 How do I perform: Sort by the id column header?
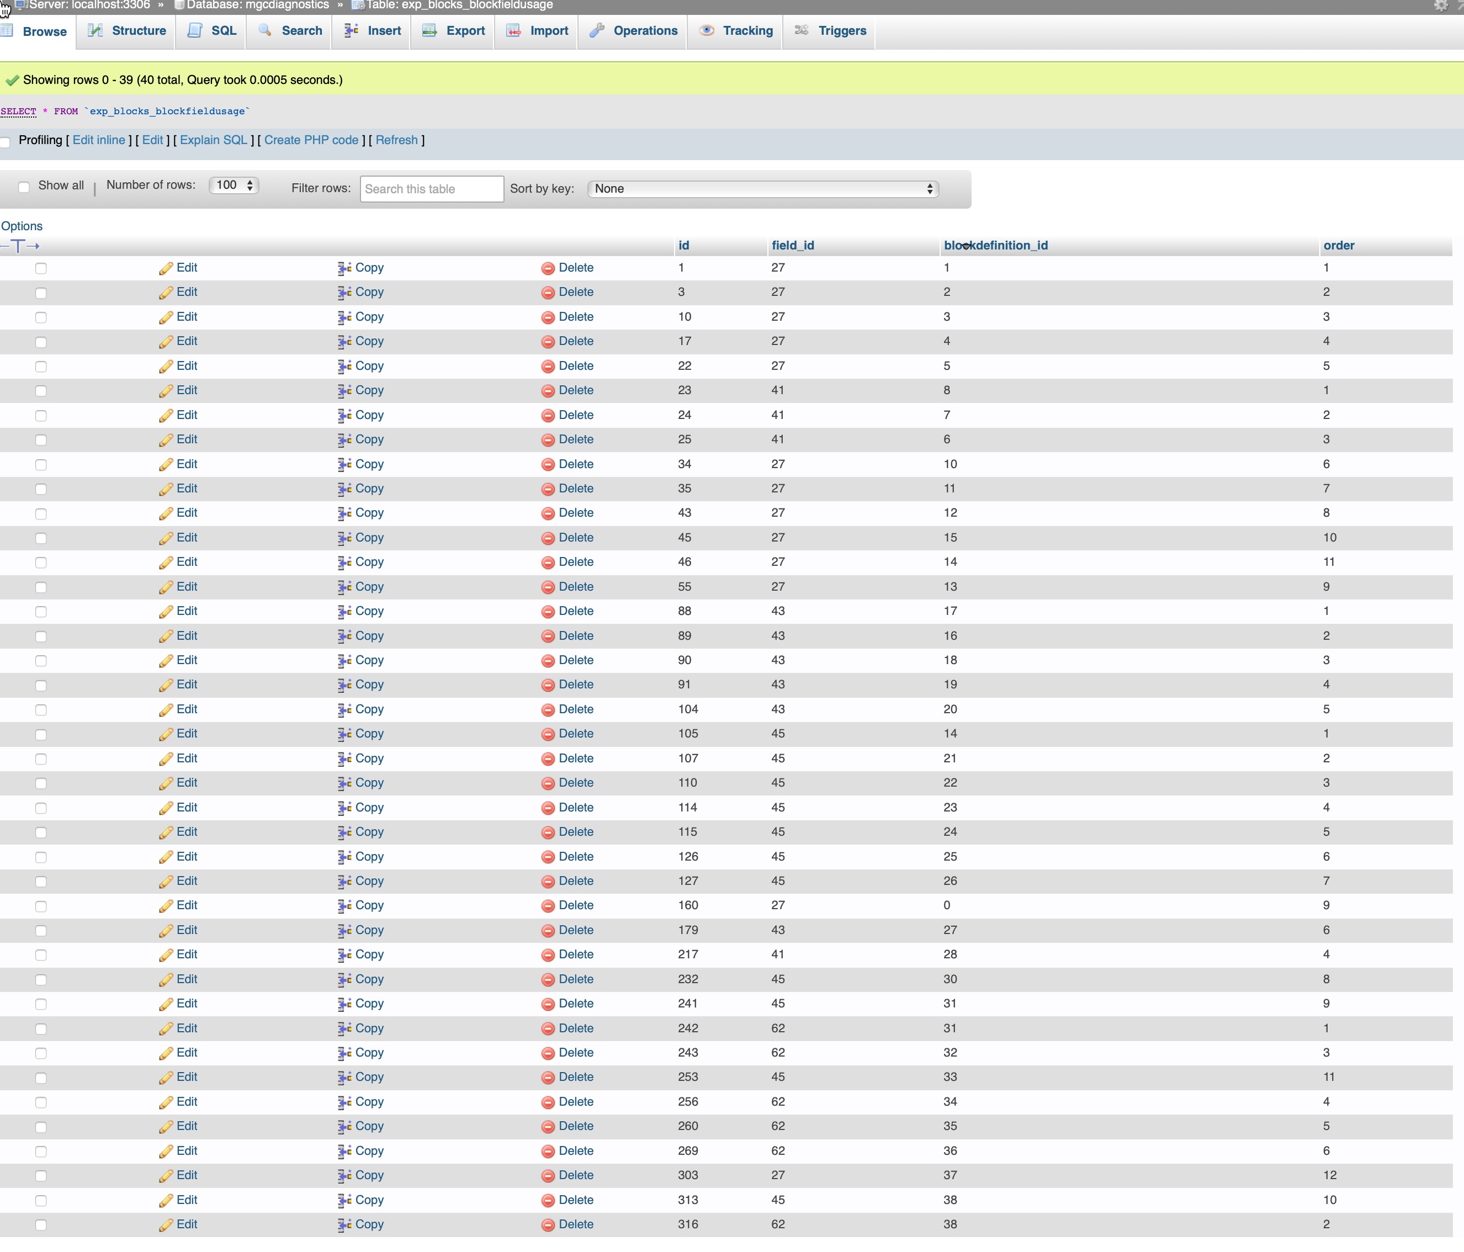(x=684, y=245)
